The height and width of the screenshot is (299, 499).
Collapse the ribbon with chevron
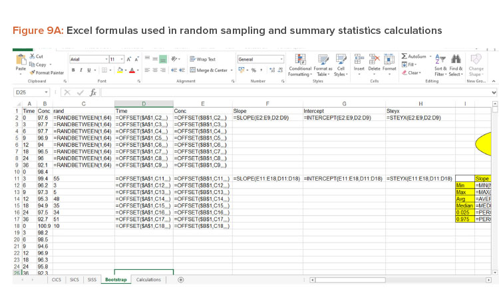(x=494, y=81)
